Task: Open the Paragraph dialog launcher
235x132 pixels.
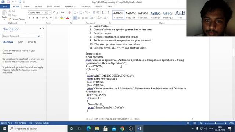Action: pos(110,23)
